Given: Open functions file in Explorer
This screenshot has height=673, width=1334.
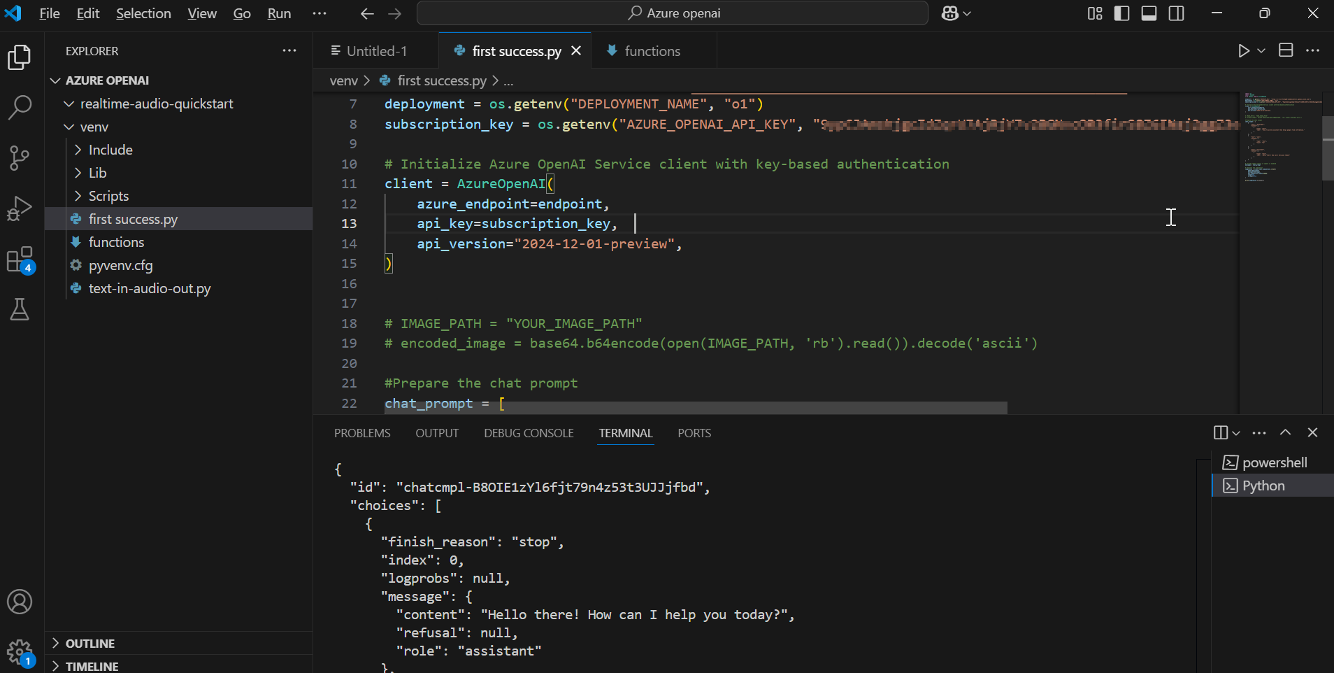Looking at the screenshot, I should pyautogui.click(x=179, y=242).
